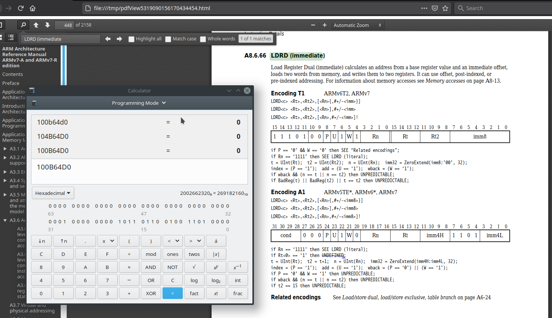Click the frac button
The image size is (552, 318).
[x=238, y=293]
